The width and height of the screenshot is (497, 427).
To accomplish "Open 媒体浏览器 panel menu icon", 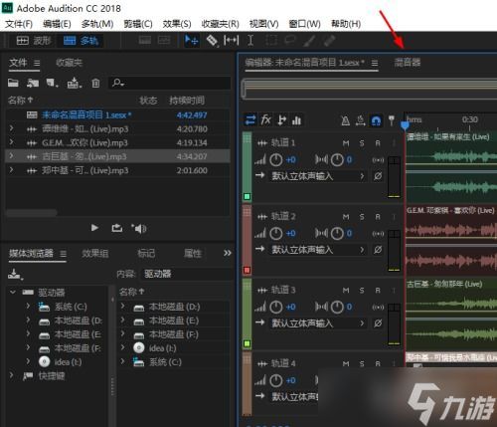I will (x=63, y=254).
